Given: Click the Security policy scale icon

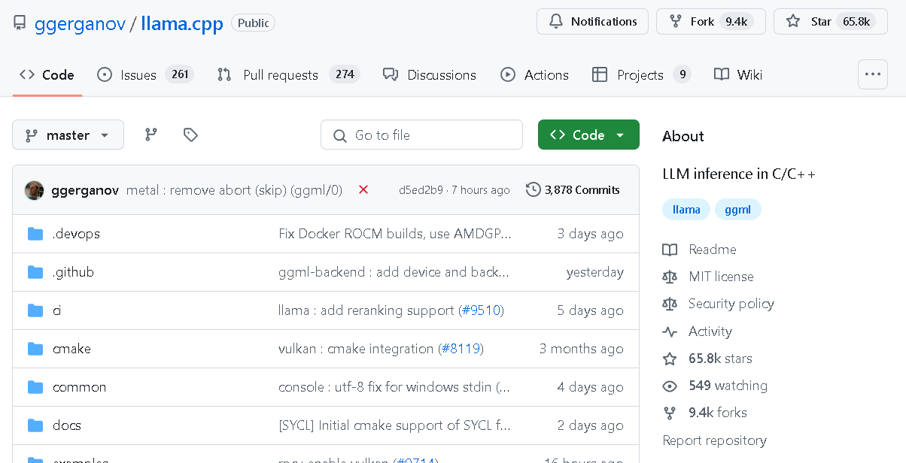Looking at the screenshot, I should (x=669, y=304).
